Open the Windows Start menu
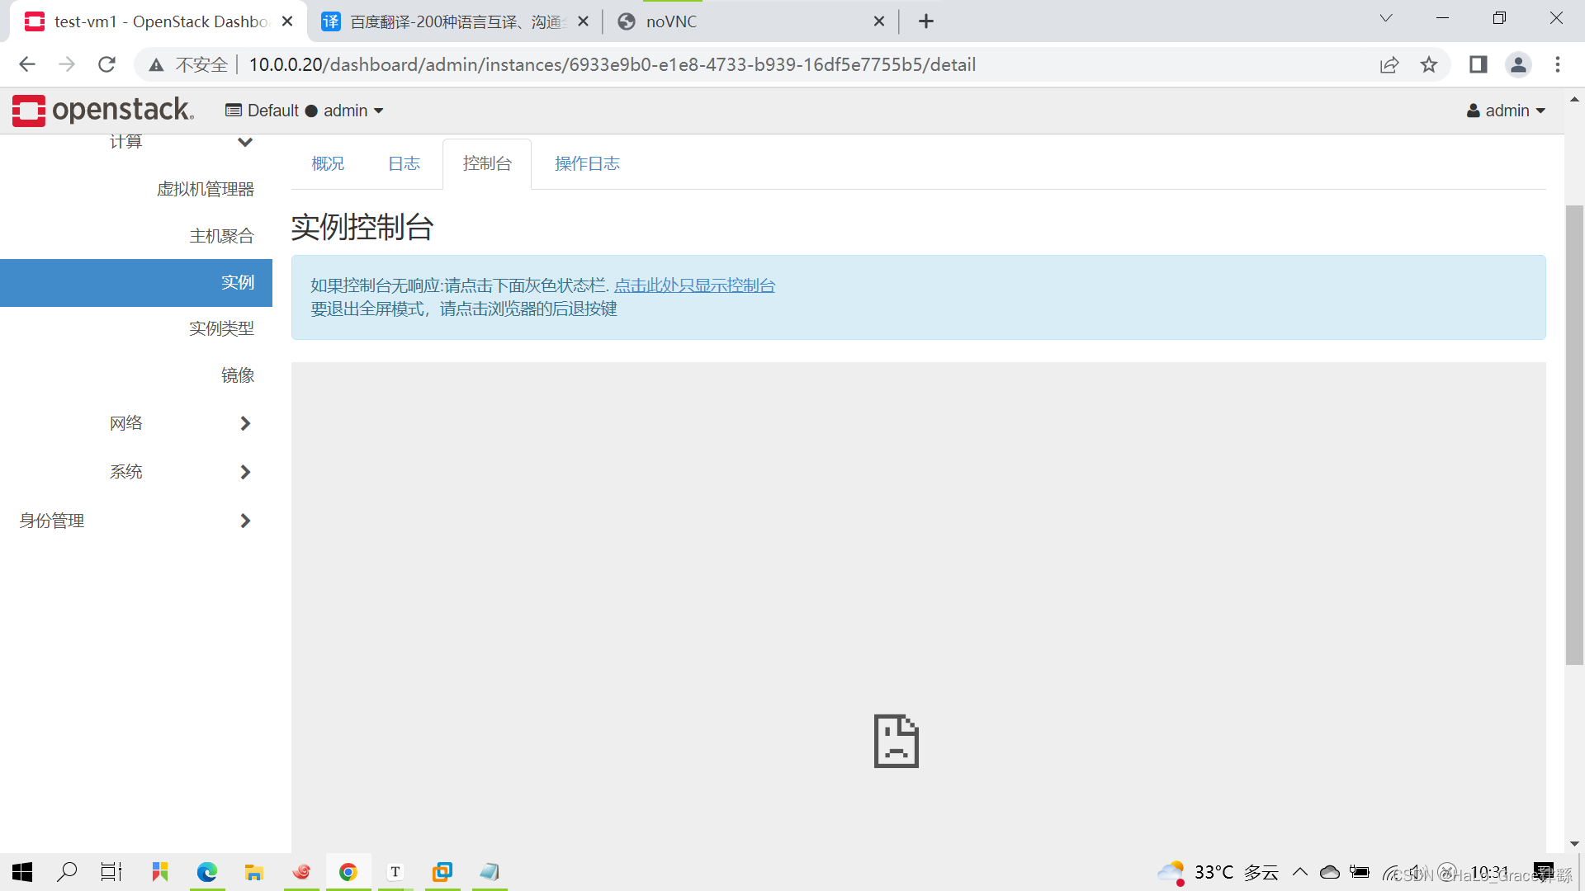Viewport: 1585px width, 891px height. [x=22, y=872]
